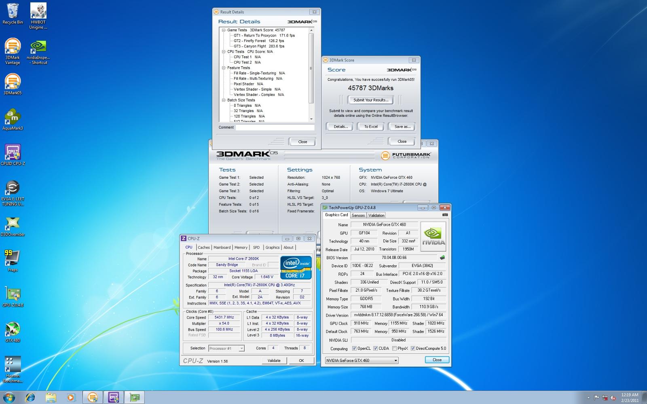Viewport: 647px width, 404px height.
Task: Switch to GPU-Z taskbar button
Action: point(134,398)
